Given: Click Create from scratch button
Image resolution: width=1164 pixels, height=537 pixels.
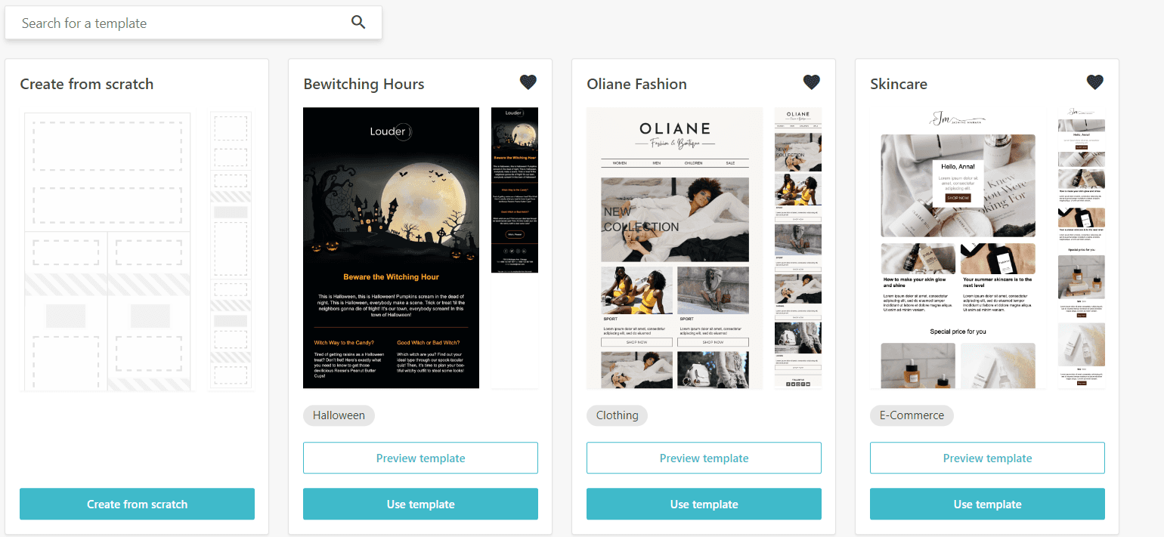Looking at the screenshot, I should click(x=137, y=504).
